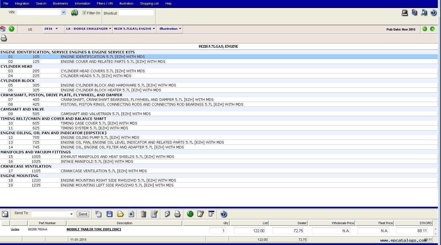Select ENGINE COVER AND RELATED PARTS row
The image size is (441, 245).
(x=219, y=62)
